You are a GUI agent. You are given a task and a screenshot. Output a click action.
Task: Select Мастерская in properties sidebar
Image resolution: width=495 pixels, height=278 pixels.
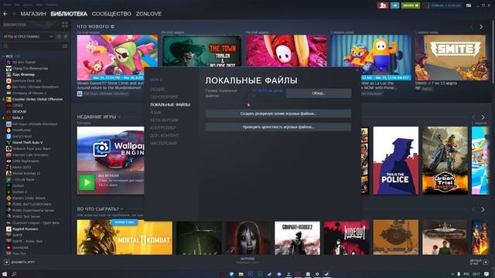[x=163, y=143]
